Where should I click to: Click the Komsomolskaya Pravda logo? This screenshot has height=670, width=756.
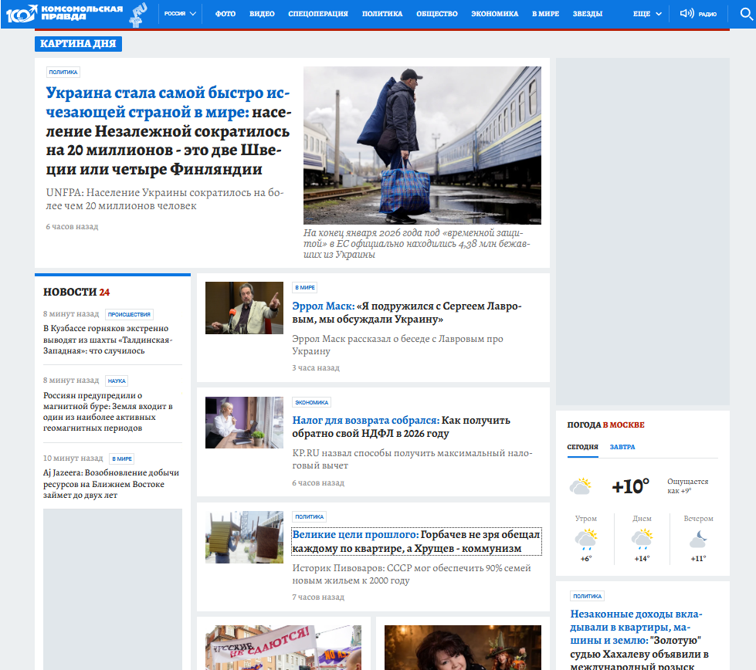point(65,13)
